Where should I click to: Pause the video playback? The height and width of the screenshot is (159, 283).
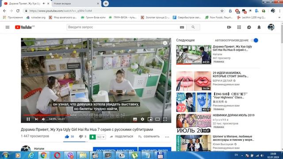pos(28,119)
